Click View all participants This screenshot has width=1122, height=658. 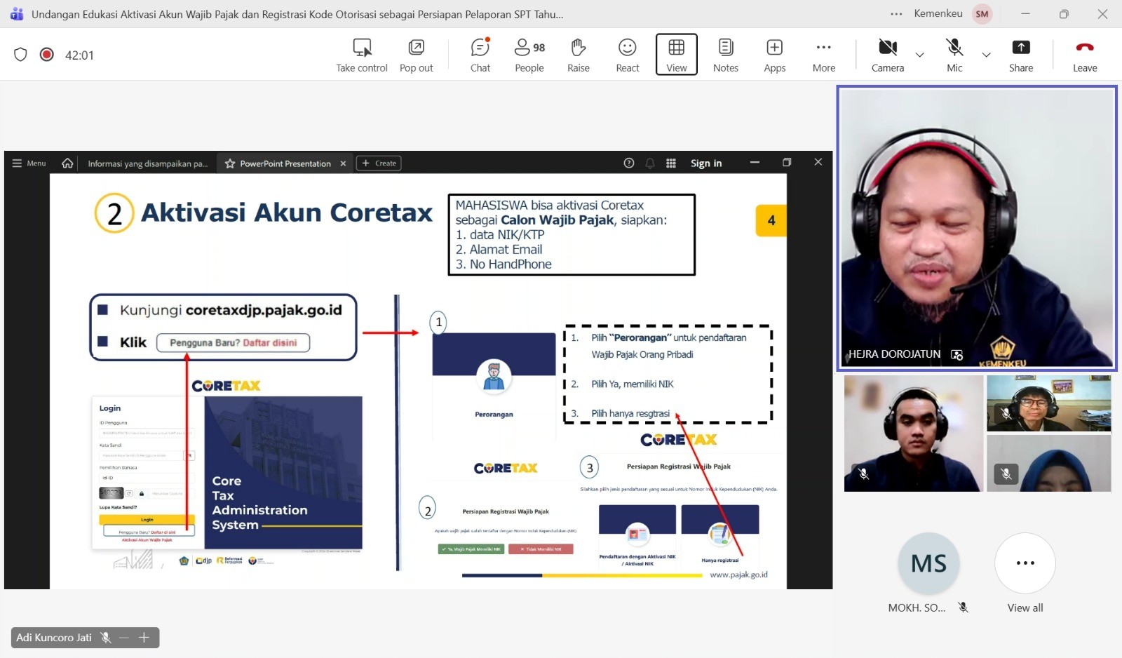pyautogui.click(x=1025, y=564)
